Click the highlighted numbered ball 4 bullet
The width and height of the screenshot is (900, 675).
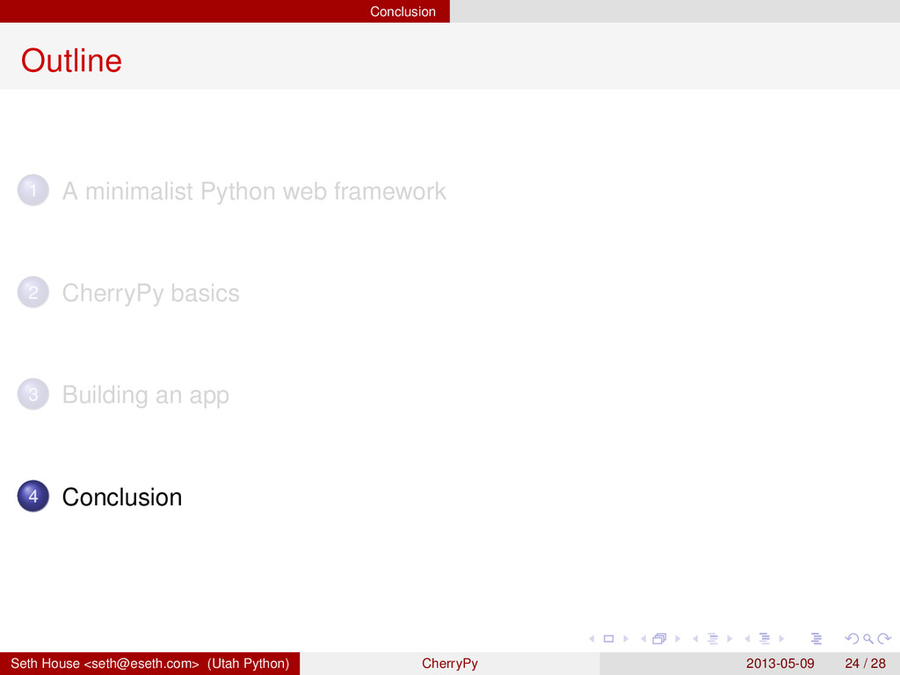click(33, 496)
